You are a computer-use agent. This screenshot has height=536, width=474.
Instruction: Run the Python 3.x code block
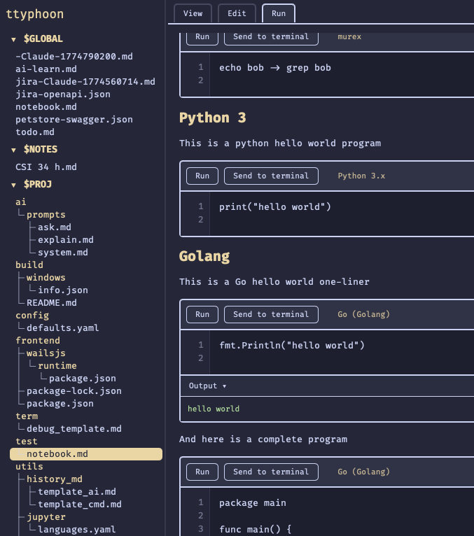202,176
